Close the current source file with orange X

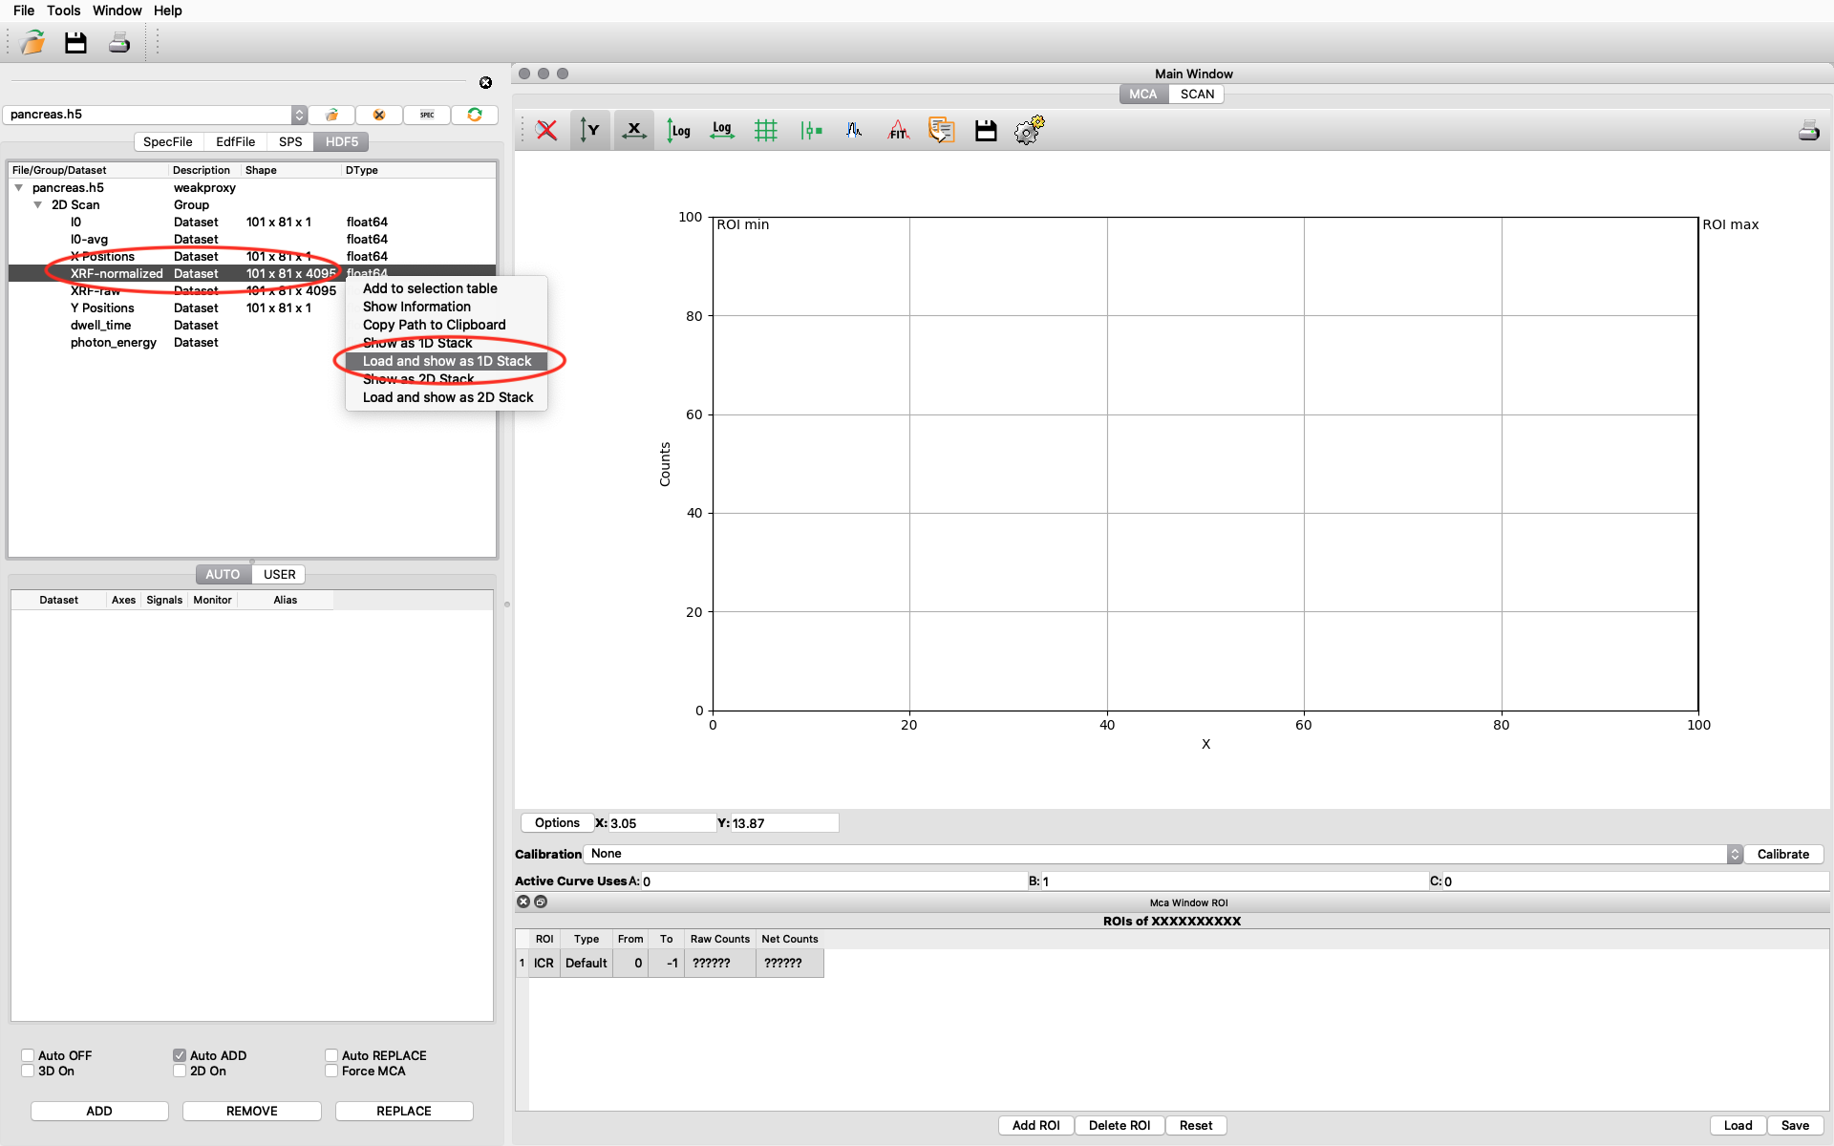tap(379, 115)
